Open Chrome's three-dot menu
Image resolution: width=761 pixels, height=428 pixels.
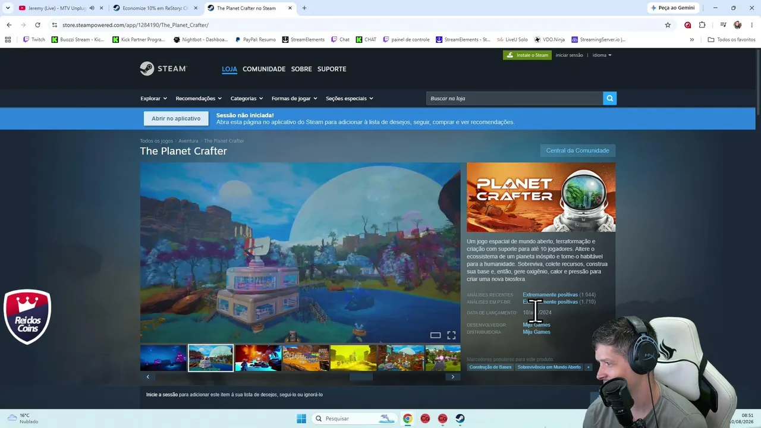tap(752, 25)
